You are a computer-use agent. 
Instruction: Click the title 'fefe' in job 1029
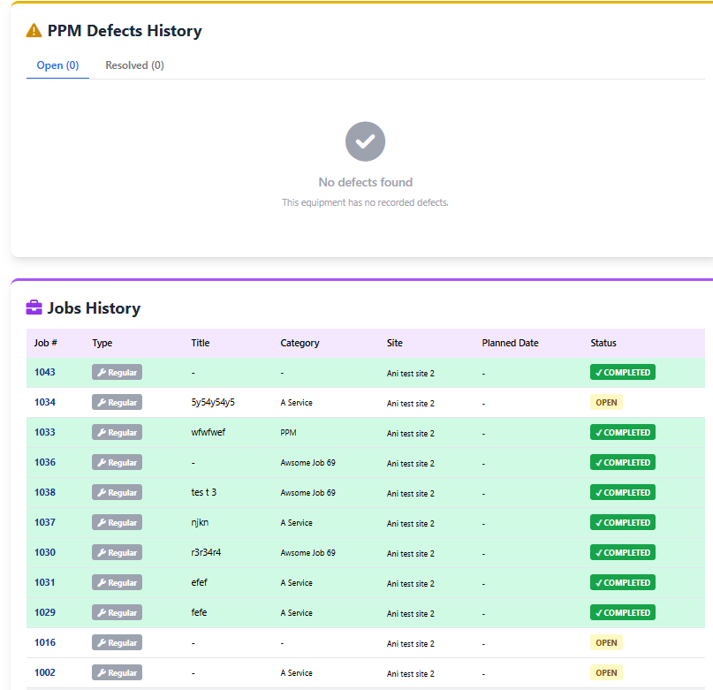click(199, 612)
